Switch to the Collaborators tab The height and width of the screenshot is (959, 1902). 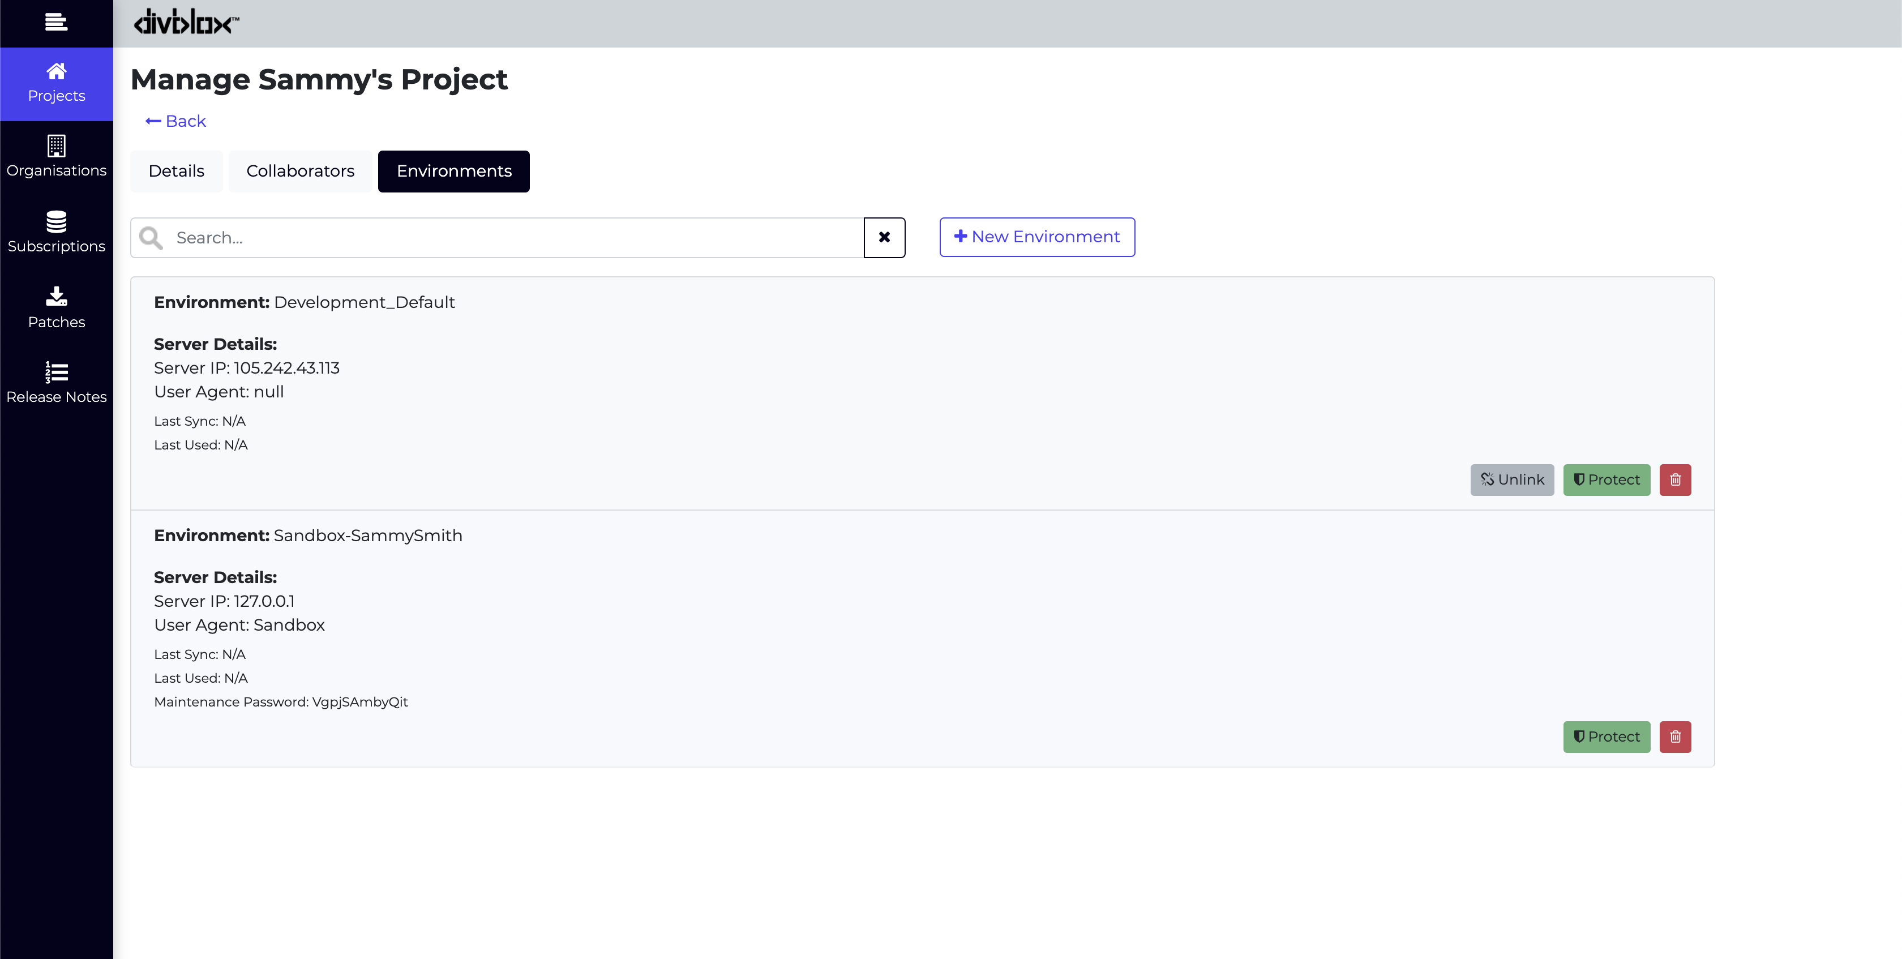[301, 171]
